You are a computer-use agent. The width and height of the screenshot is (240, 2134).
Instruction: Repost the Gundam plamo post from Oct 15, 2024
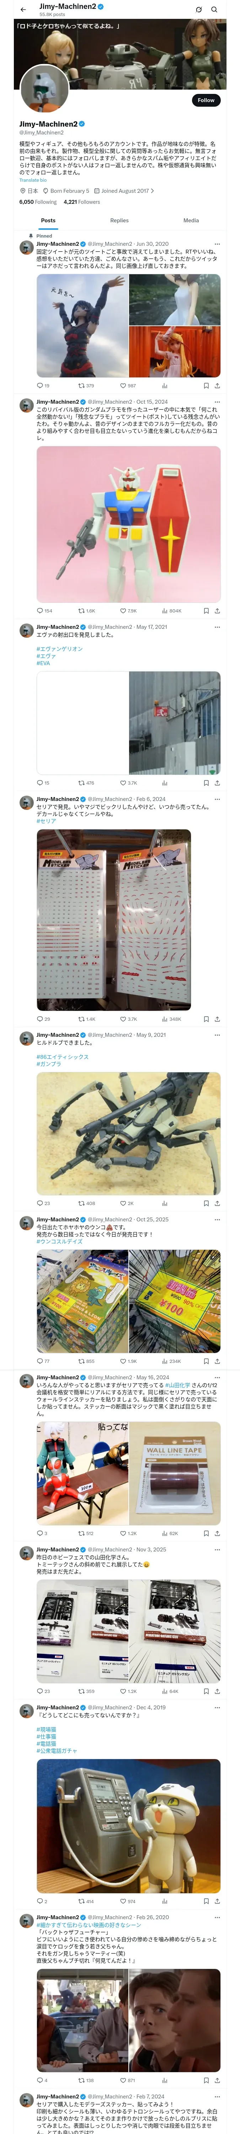coord(86,611)
